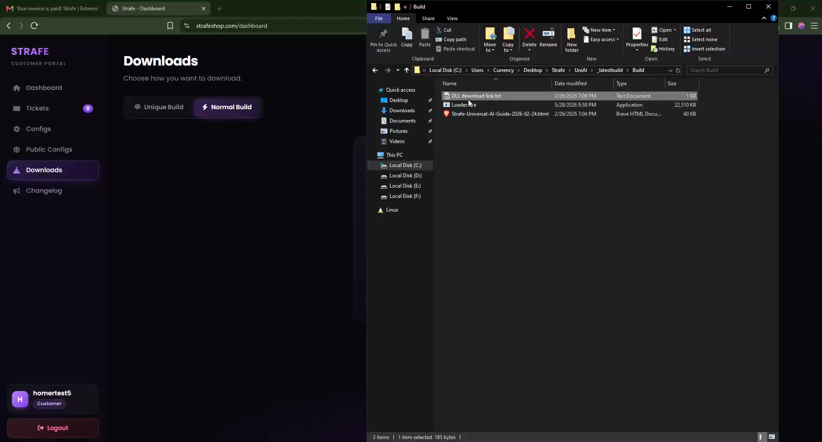Select the Normal Build tab
The width and height of the screenshot is (822, 442).
(x=227, y=107)
